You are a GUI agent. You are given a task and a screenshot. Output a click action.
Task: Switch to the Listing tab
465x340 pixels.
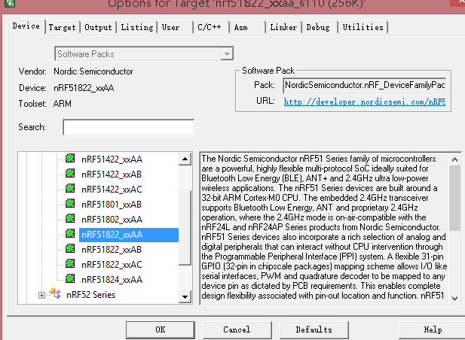(x=137, y=27)
